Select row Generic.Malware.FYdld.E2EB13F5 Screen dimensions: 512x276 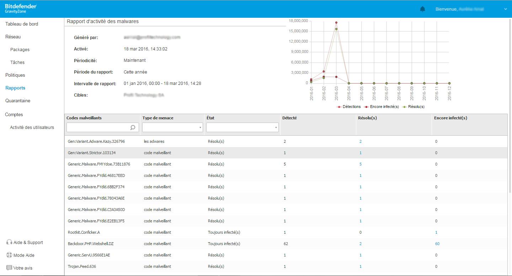[286, 221]
